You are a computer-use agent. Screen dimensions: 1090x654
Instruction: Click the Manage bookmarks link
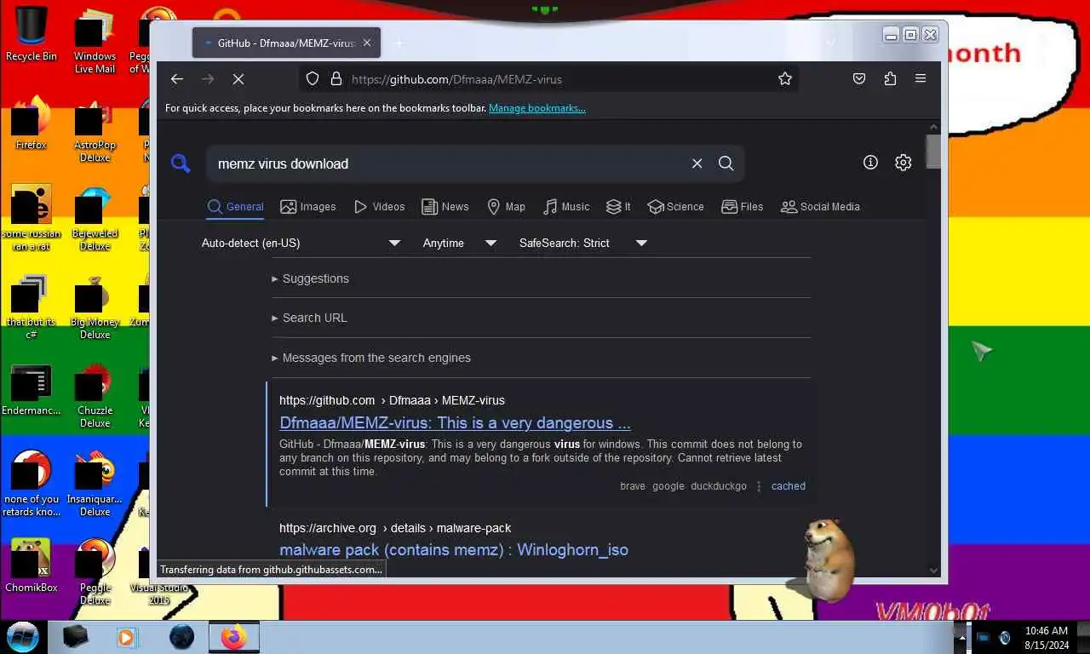point(536,108)
